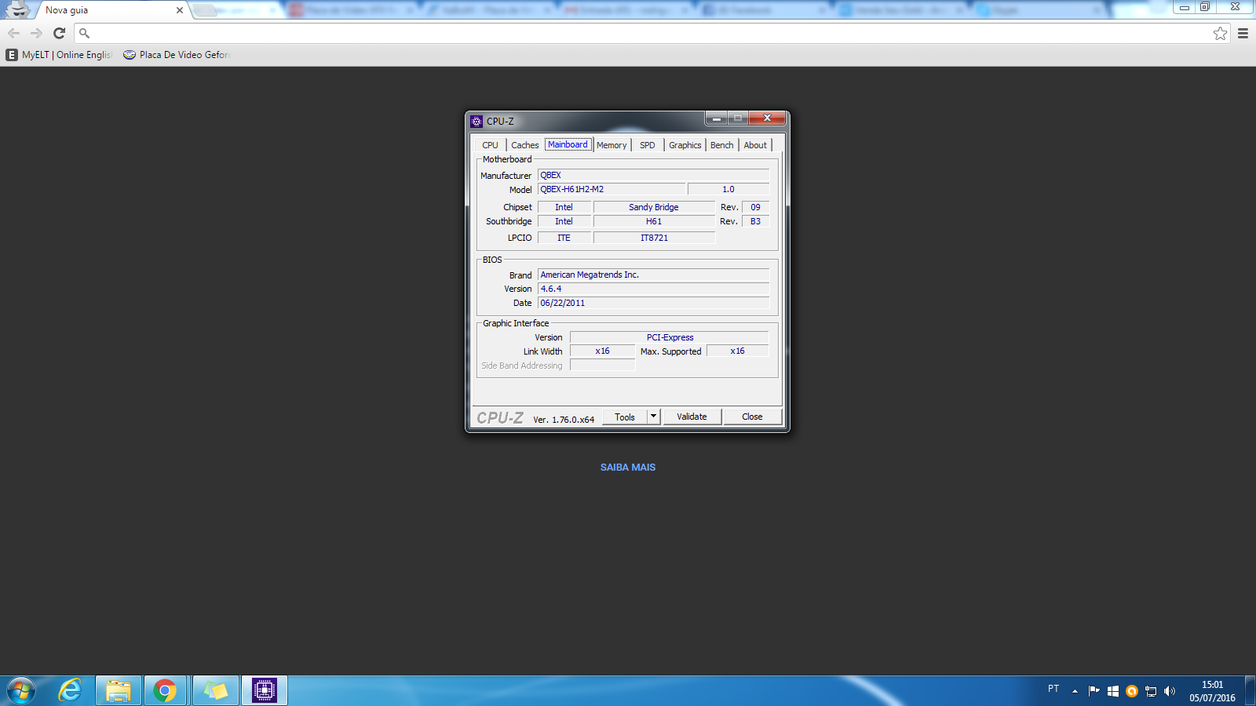
Task: Click American Megatrends Inc. brand value
Action: pyautogui.click(x=653, y=275)
